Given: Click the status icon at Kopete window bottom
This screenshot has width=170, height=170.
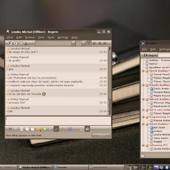Looking at the screenshot, I should [x=143, y=155].
